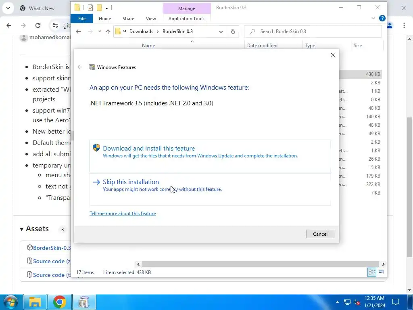Download Source code tar.gz link
The image size is (413, 310).
click(x=52, y=275)
